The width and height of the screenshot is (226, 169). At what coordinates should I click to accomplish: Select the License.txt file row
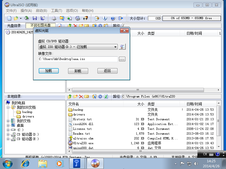click(142, 129)
